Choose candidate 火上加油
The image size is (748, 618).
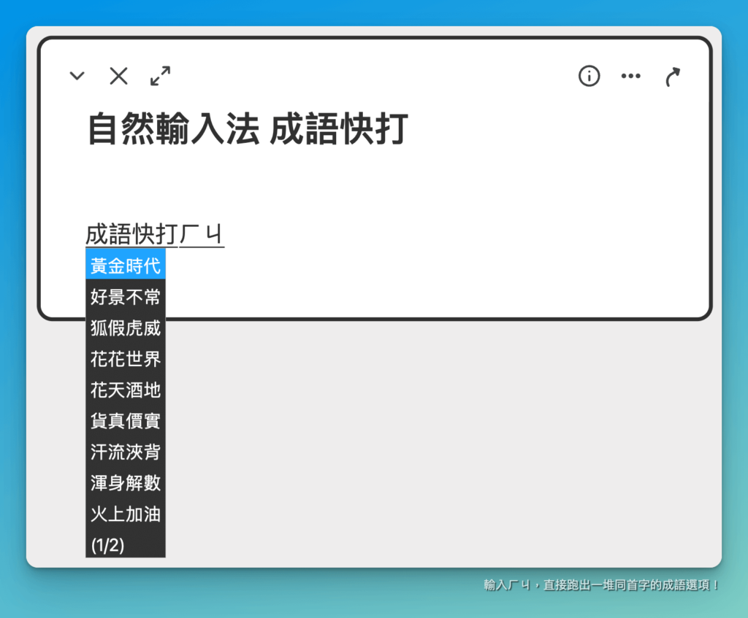point(126,513)
